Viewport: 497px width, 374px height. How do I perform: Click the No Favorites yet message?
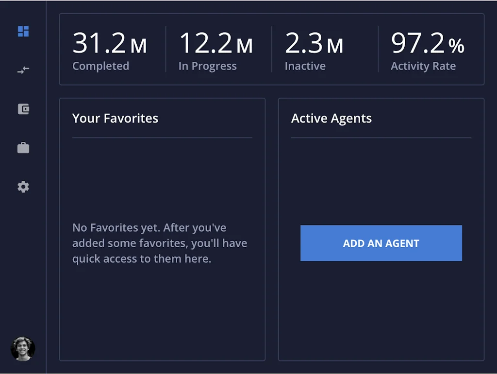[x=160, y=243]
